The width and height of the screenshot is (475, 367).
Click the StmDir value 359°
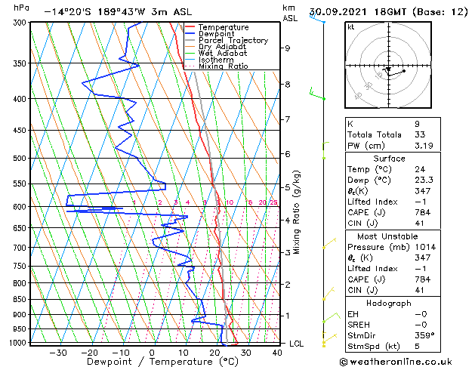point(424,335)
